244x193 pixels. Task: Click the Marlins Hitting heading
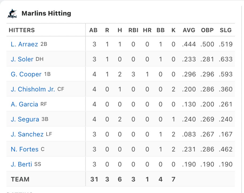[46, 13]
